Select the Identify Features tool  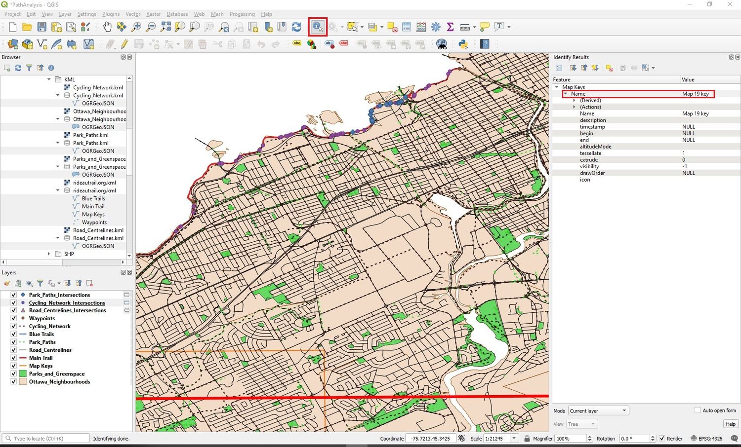(317, 27)
